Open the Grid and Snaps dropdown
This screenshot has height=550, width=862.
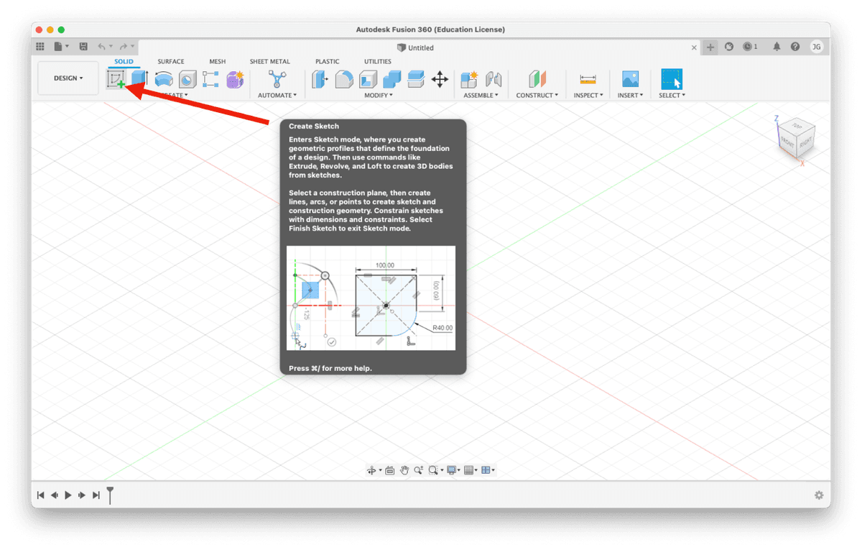(471, 470)
